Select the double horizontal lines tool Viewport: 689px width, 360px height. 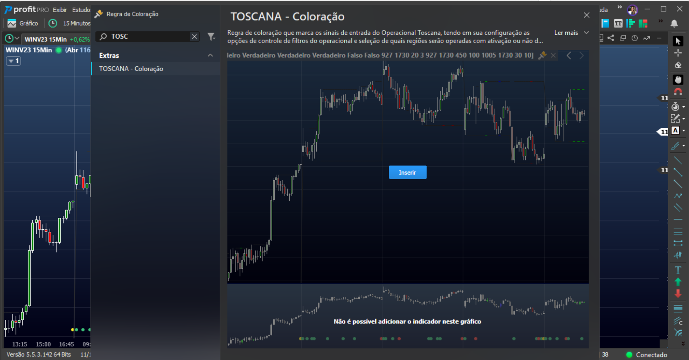[x=678, y=231]
